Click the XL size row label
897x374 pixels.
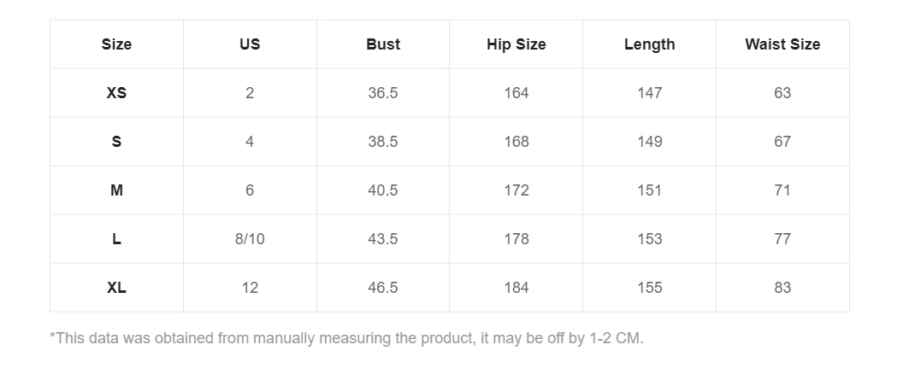[x=116, y=288]
